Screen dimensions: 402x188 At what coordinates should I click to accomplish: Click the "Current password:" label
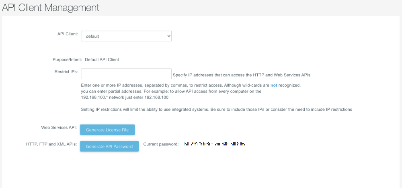pyautogui.click(x=161, y=144)
